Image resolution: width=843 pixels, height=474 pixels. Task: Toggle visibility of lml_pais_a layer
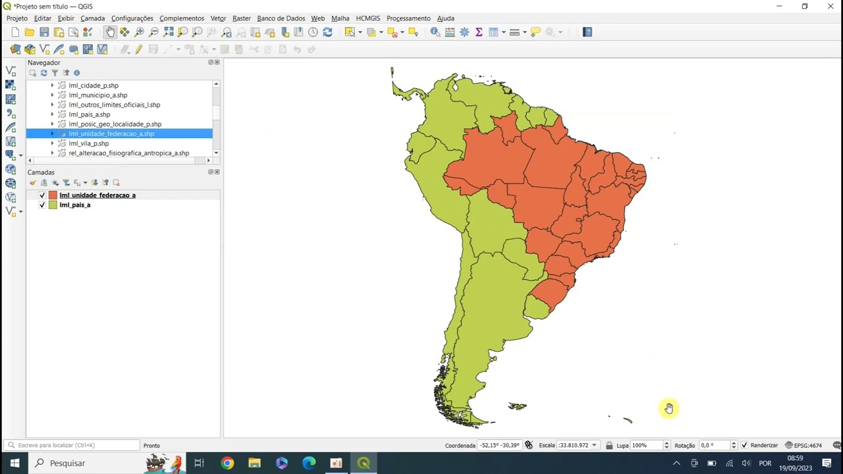(42, 205)
